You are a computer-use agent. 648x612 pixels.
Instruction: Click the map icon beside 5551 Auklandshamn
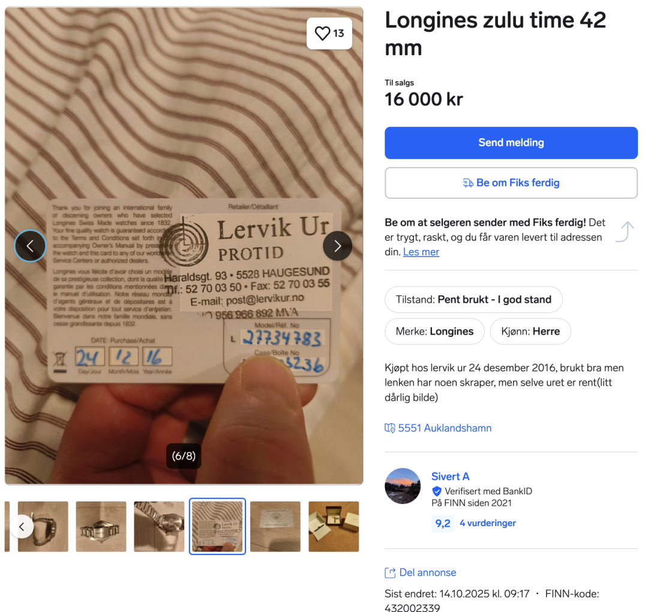[390, 428]
